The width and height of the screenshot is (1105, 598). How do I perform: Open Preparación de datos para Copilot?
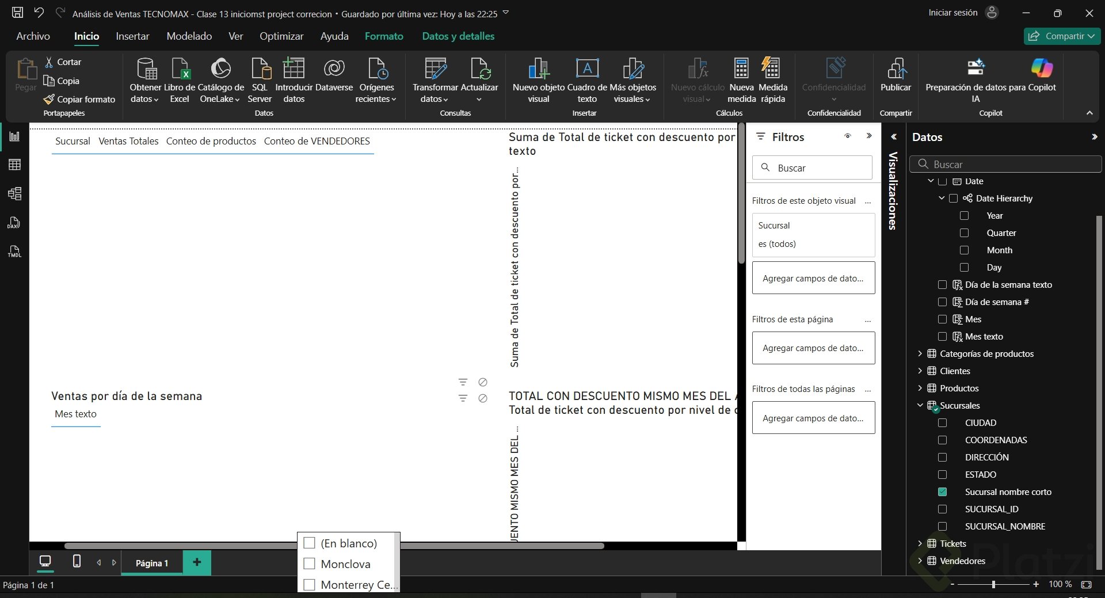990,81
